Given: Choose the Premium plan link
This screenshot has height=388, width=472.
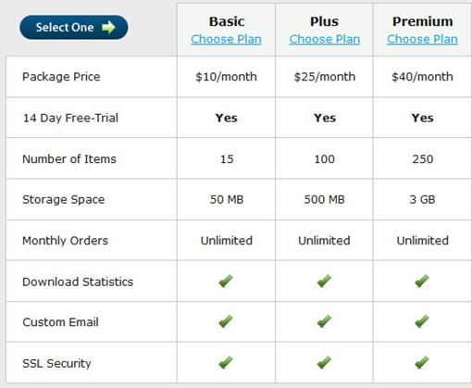Looking at the screenshot, I should [422, 39].
